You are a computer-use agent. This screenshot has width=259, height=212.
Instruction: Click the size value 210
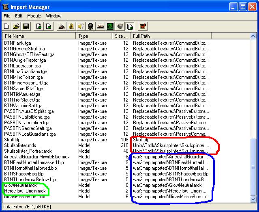[124, 145]
